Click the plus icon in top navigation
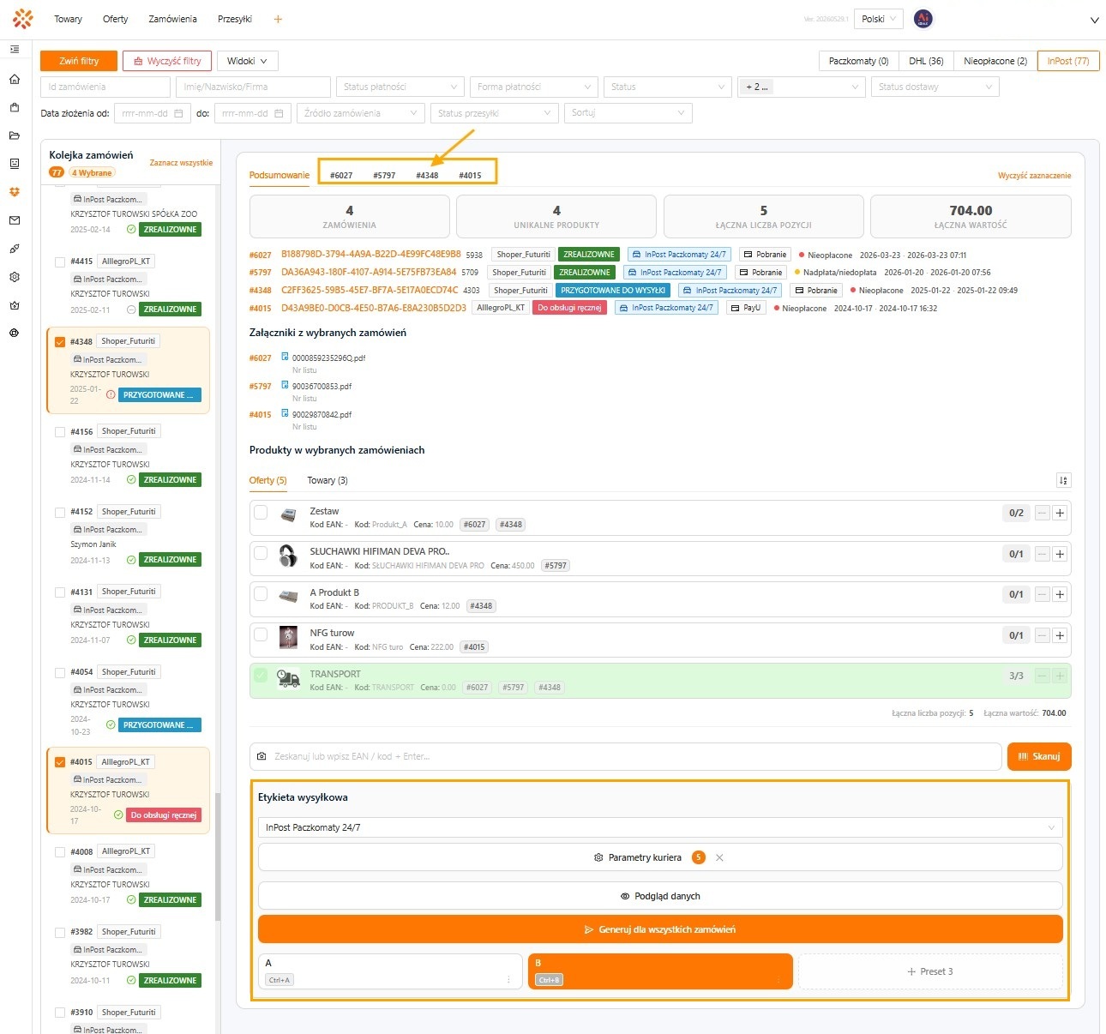Image resolution: width=1106 pixels, height=1034 pixels. tap(278, 19)
